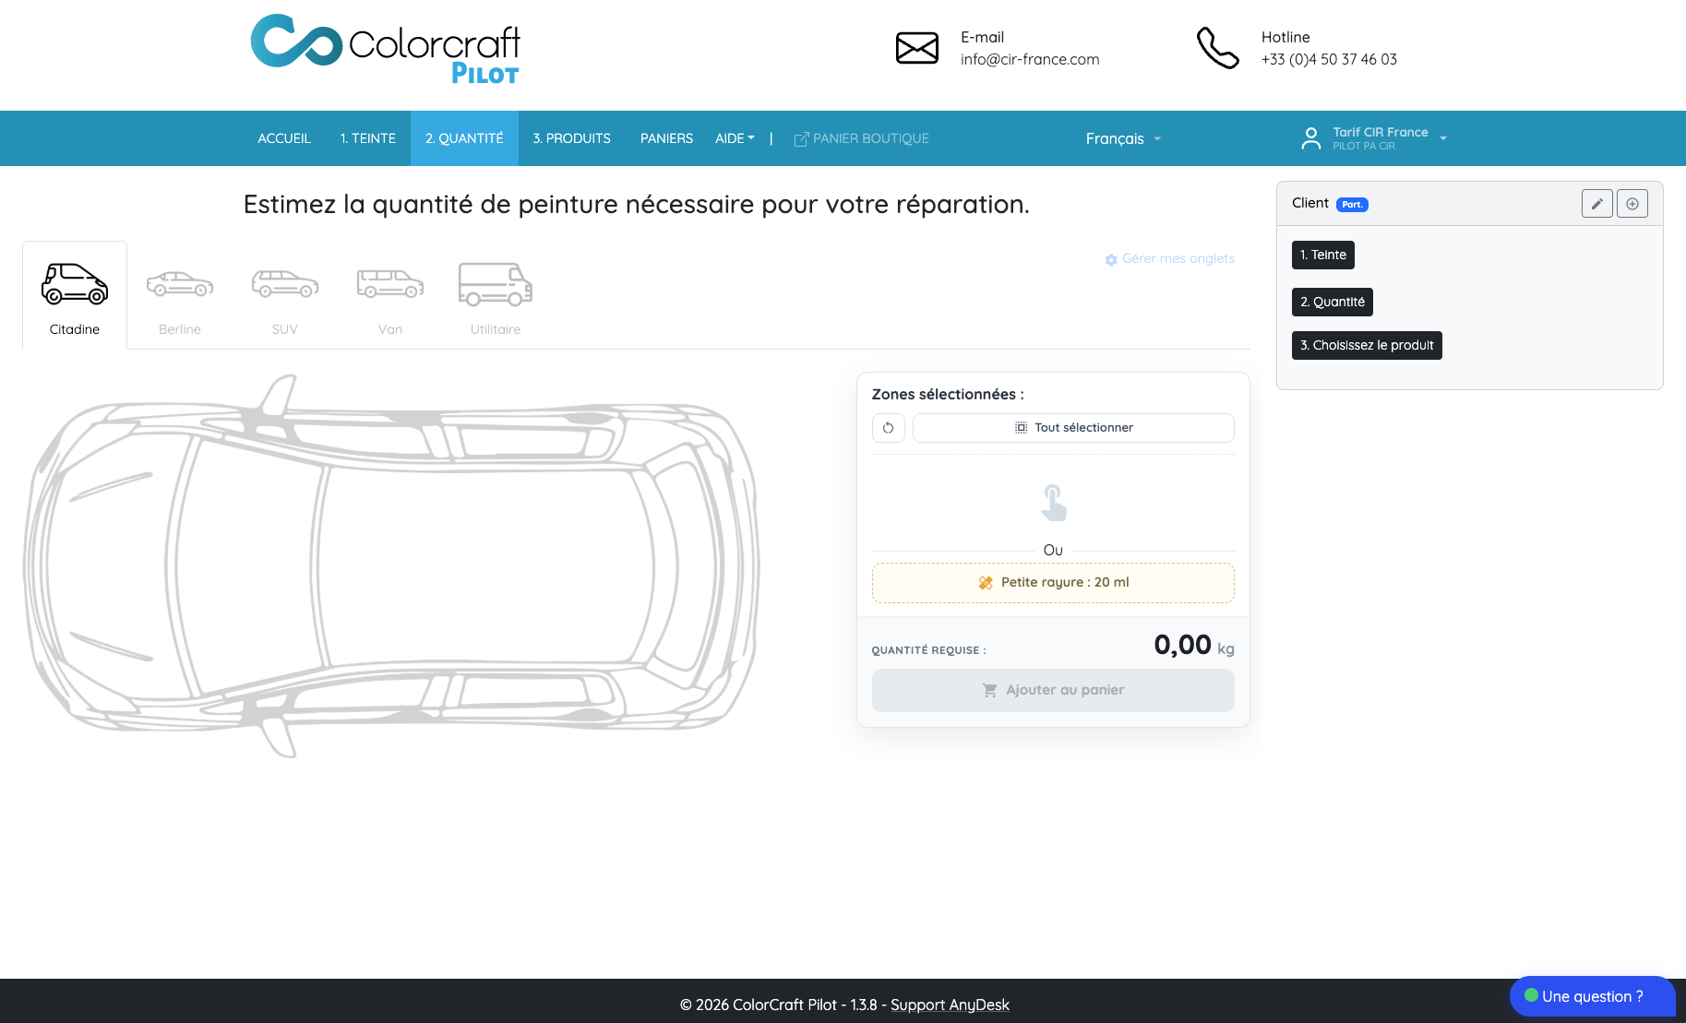Viewport: 1686px width, 1023px height.
Task: Open the PANIERS menu item
Action: click(666, 138)
